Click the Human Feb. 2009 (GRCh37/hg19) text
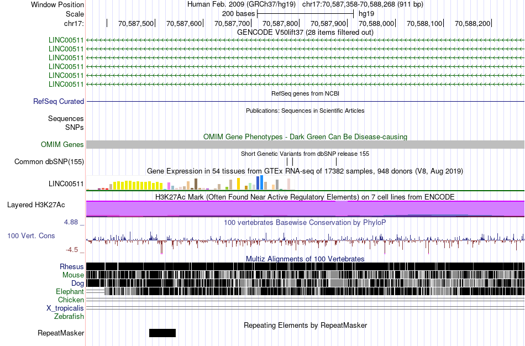 click(x=242, y=4)
